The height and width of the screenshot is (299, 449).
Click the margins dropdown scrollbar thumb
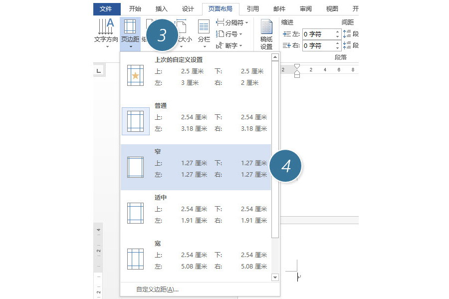coord(275,149)
